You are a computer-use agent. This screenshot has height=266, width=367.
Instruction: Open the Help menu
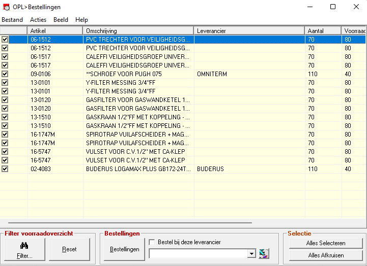(81, 20)
